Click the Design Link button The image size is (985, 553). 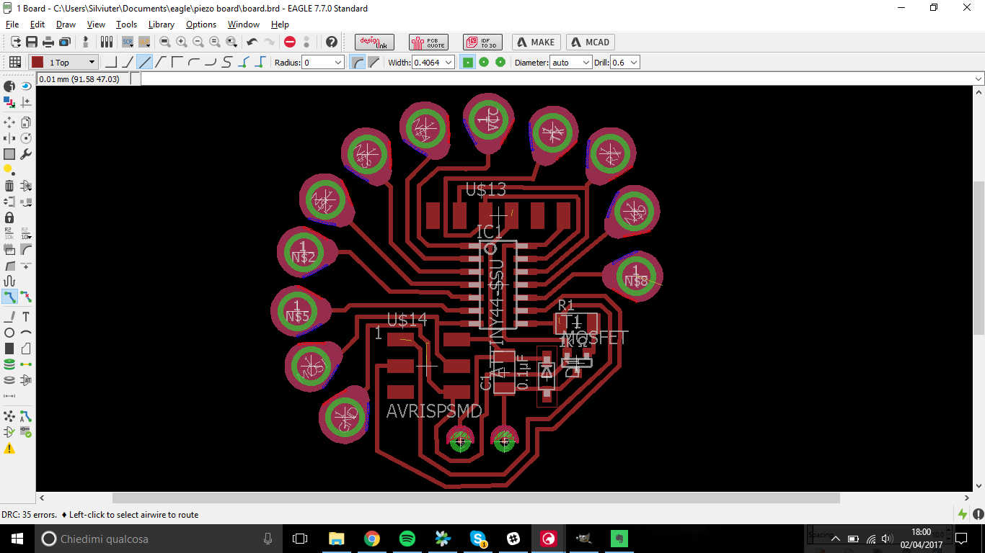click(375, 42)
